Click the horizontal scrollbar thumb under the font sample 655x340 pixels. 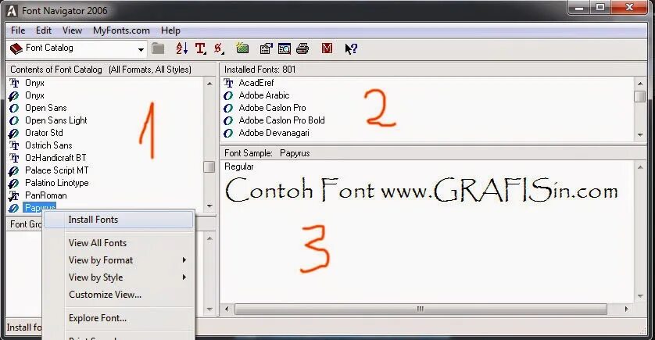pyautogui.click(x=421, y=309)
